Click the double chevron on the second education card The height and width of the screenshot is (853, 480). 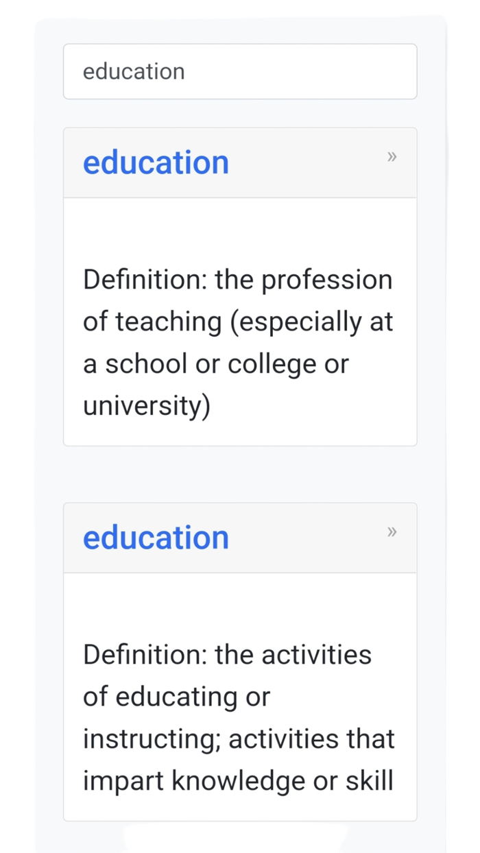click(392, 532)
